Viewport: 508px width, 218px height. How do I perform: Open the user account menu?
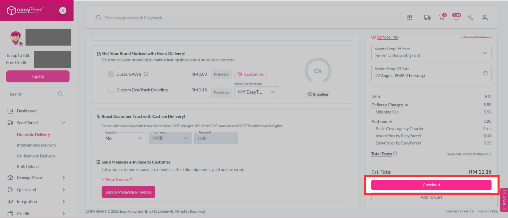pos(485,18)
